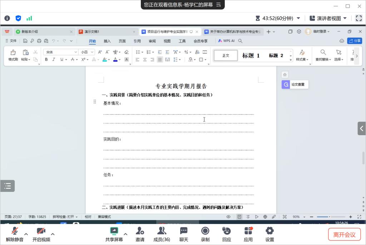Click the Leave Meeting (离开会议) button
Image resolution: width=366 pixels, height=245 pixels.
tap(344, 234)
